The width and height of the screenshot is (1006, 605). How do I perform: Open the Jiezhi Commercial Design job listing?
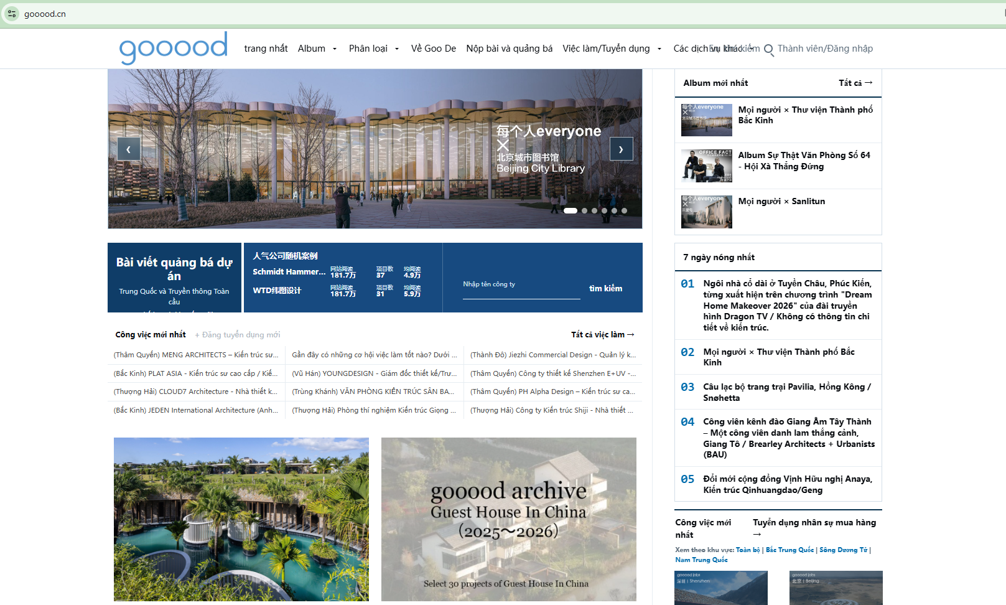coord(553,355)
